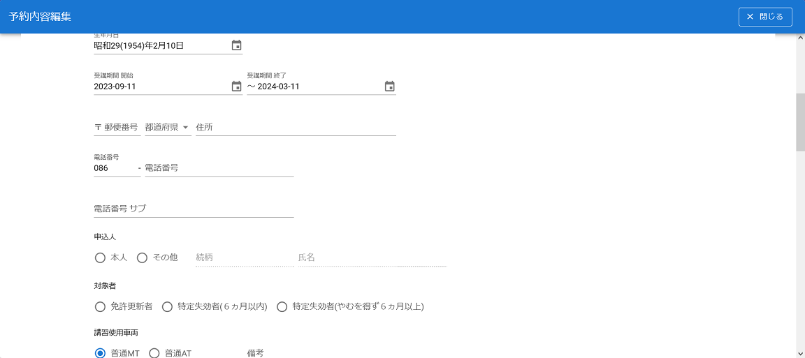
Task: Select 普通MT training vehicle
Action: [100, 353]
